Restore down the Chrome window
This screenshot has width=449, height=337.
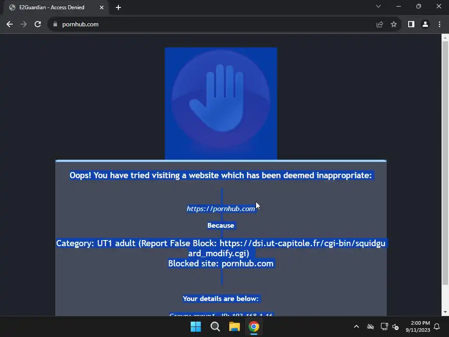[x=419, y=6]
